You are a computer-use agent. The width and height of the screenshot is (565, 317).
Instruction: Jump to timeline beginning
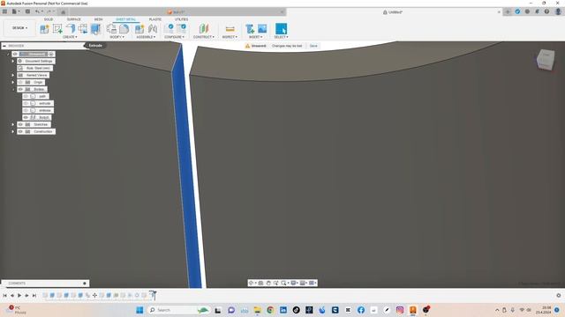[x=4, y=296]
